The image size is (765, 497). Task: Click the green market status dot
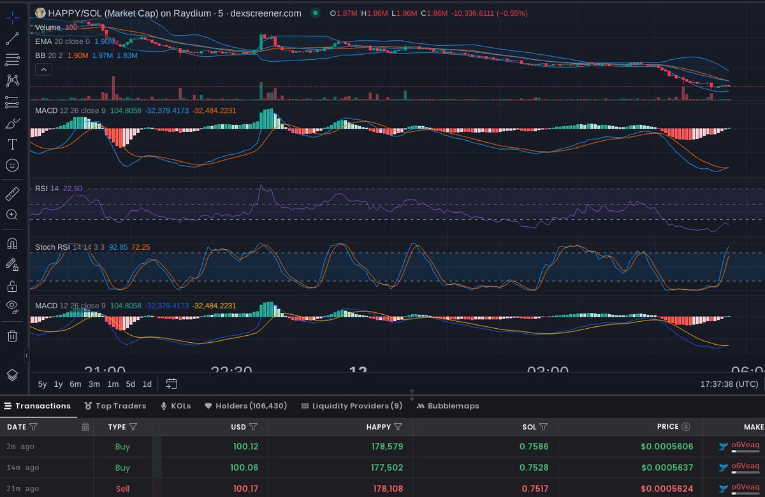[x=316, y=13]
